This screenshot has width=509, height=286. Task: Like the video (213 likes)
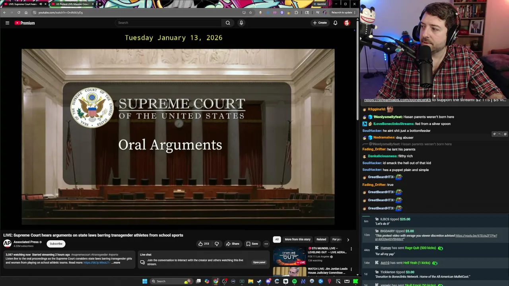[x=204, y=243]
